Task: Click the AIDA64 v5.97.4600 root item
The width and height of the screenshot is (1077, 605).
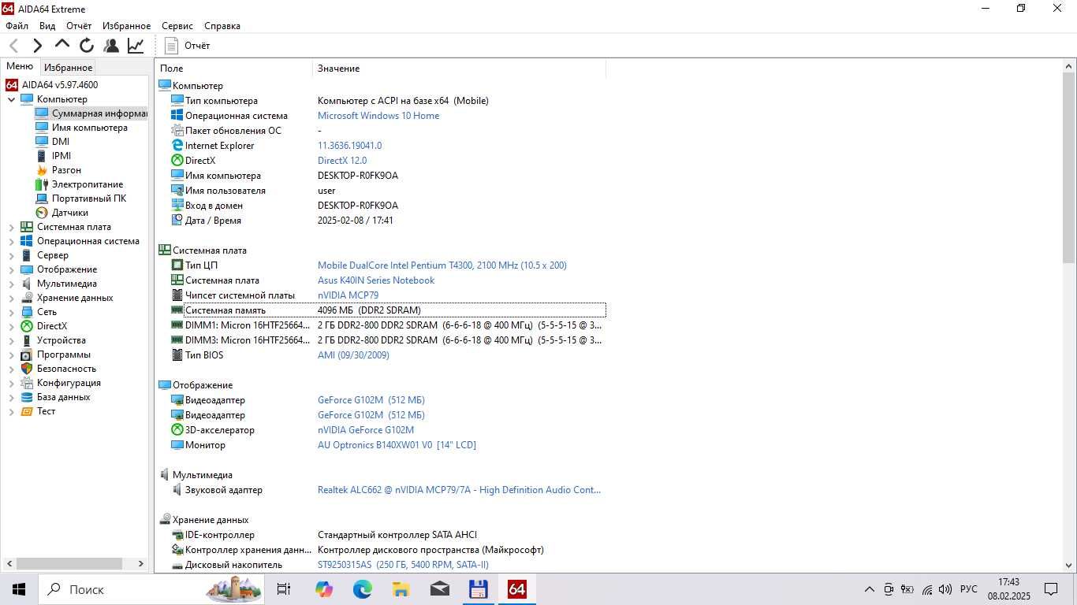Action: pos(60,85)
